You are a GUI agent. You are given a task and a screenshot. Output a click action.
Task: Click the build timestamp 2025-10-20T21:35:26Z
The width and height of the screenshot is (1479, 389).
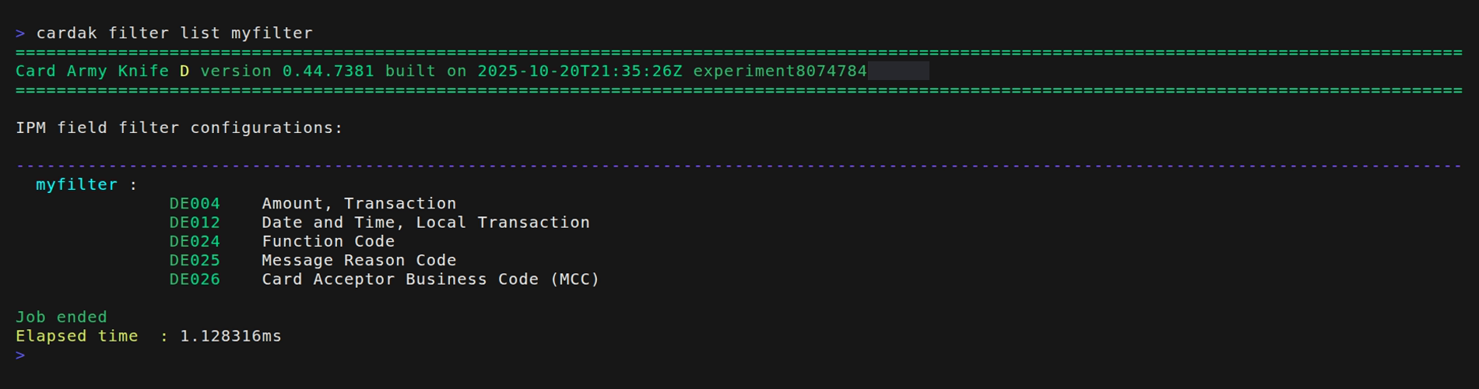point(579,72)
